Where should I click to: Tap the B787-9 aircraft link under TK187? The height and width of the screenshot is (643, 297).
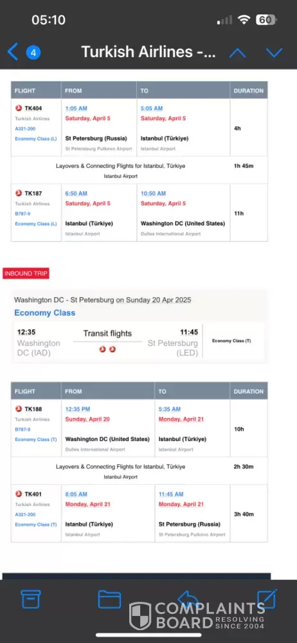pos(22,213)
